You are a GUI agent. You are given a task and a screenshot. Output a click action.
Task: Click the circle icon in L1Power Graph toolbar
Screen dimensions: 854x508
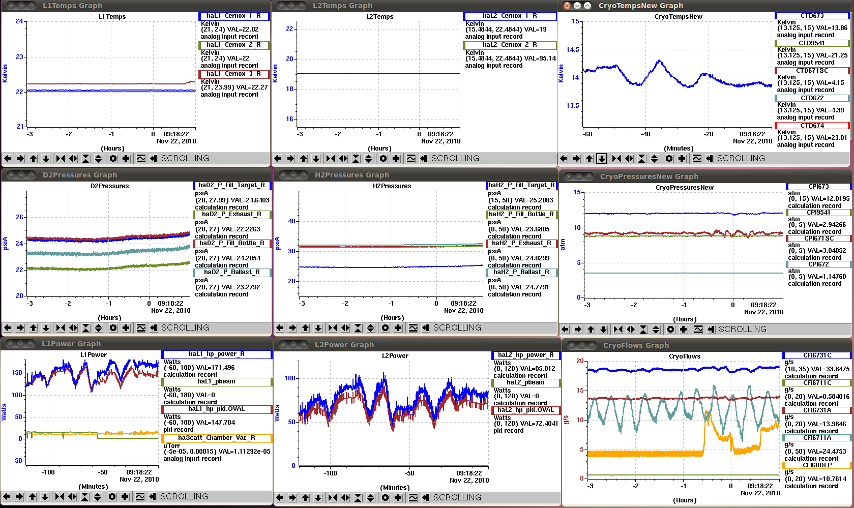(112, 497)
